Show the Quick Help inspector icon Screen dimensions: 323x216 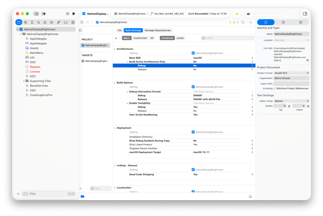coord(300,22)
